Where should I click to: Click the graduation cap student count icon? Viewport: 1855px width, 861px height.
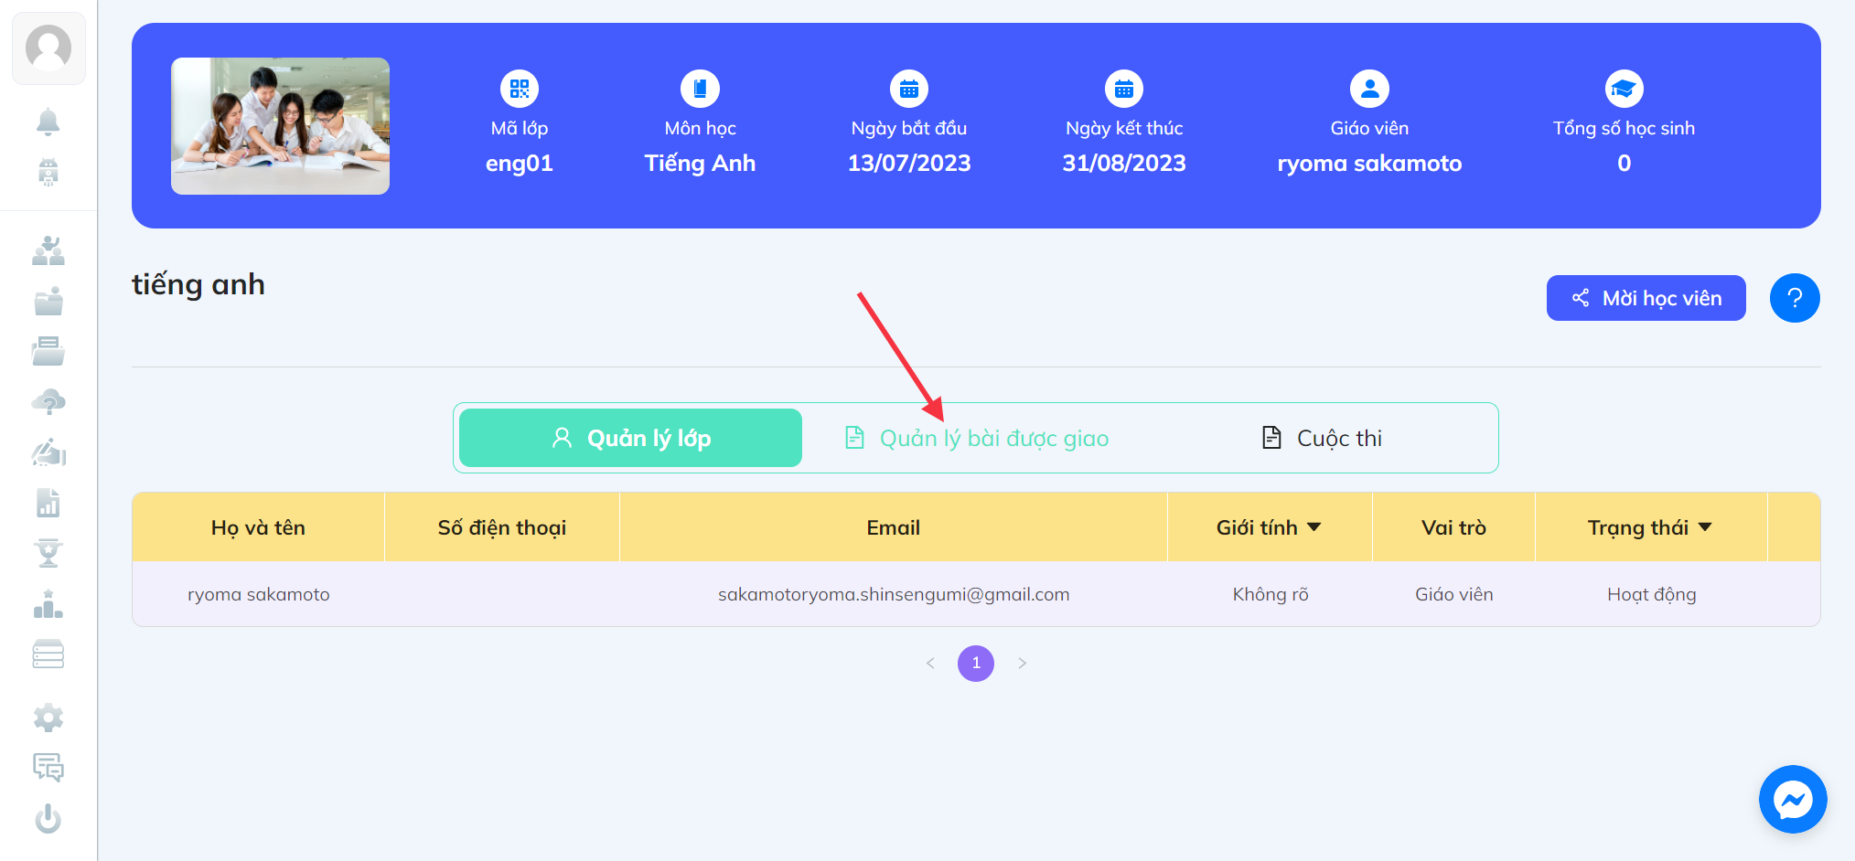1624,89
